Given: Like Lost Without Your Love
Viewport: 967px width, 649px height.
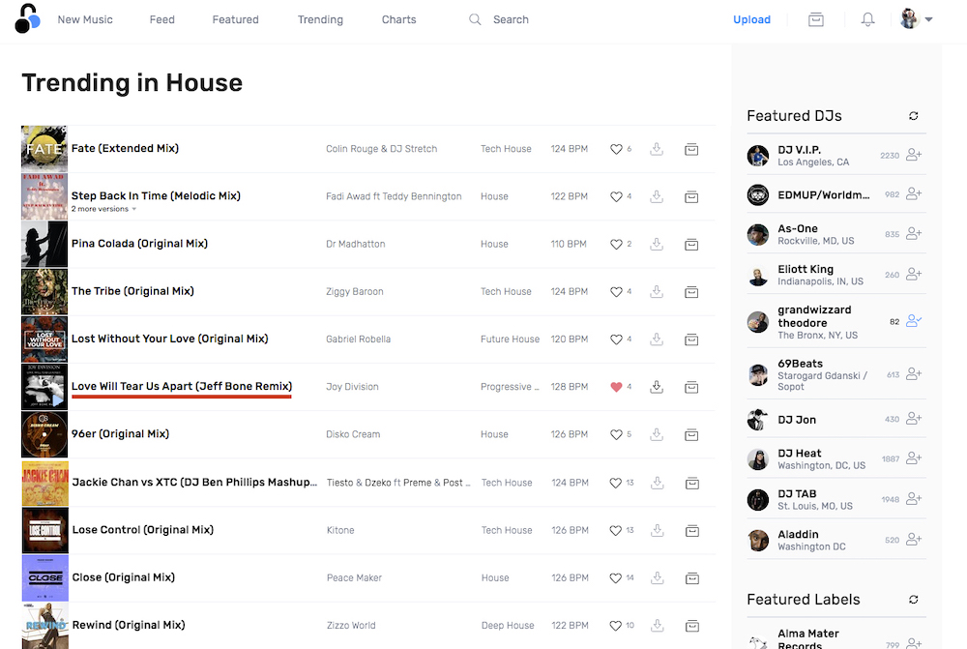Looking at the screenshot, I should pos(615,339).
